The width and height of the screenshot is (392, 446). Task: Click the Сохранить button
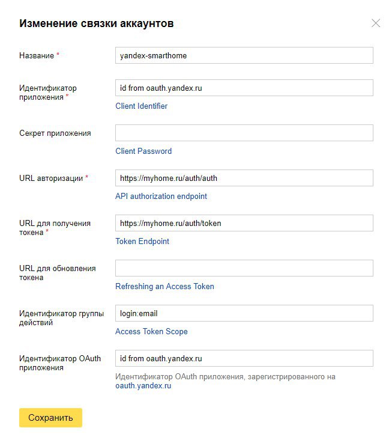pyautogui.click(x=50, y=418)
